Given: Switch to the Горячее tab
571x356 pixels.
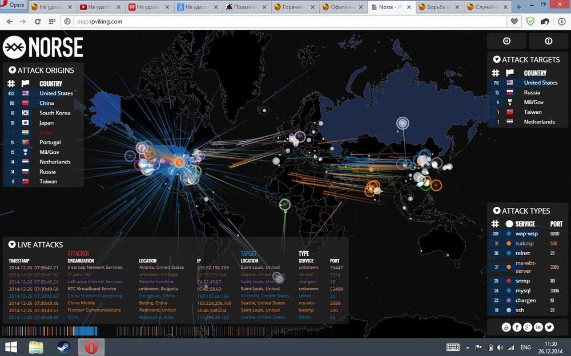Looking at the screenshot, I should pos(295,7).
